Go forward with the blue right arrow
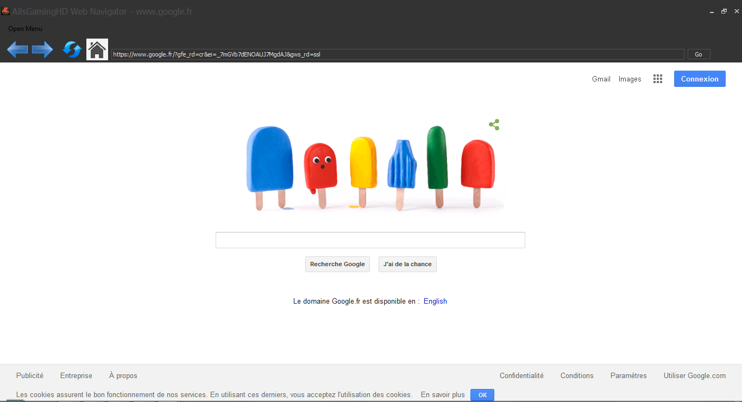 tap(42, 50)
